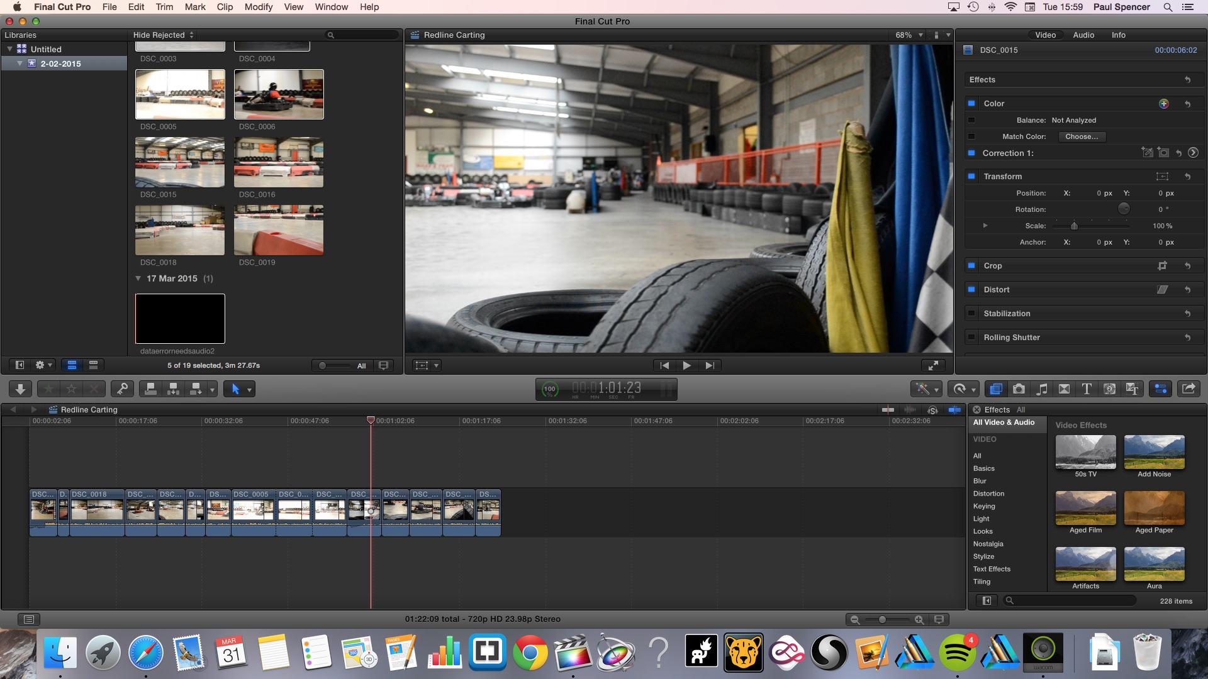
Task: Select the Distortion effects category
Action: click(988, 494)
